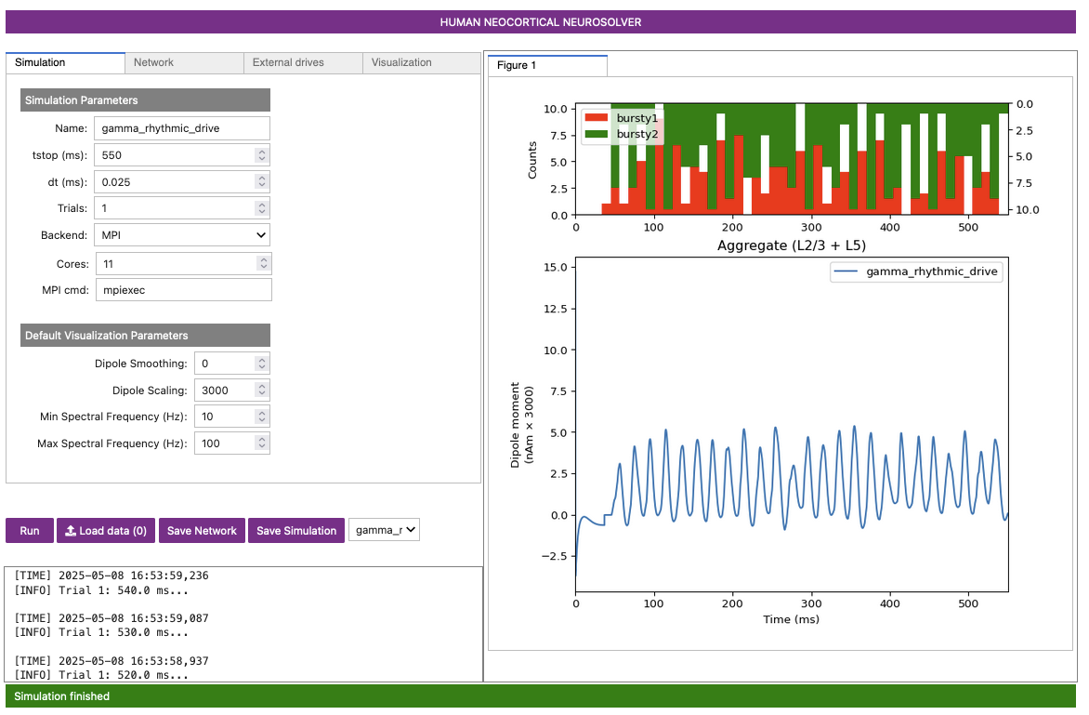Click the red bursty1 legend swatch
1089x715 pixels.
click(597, 118)
